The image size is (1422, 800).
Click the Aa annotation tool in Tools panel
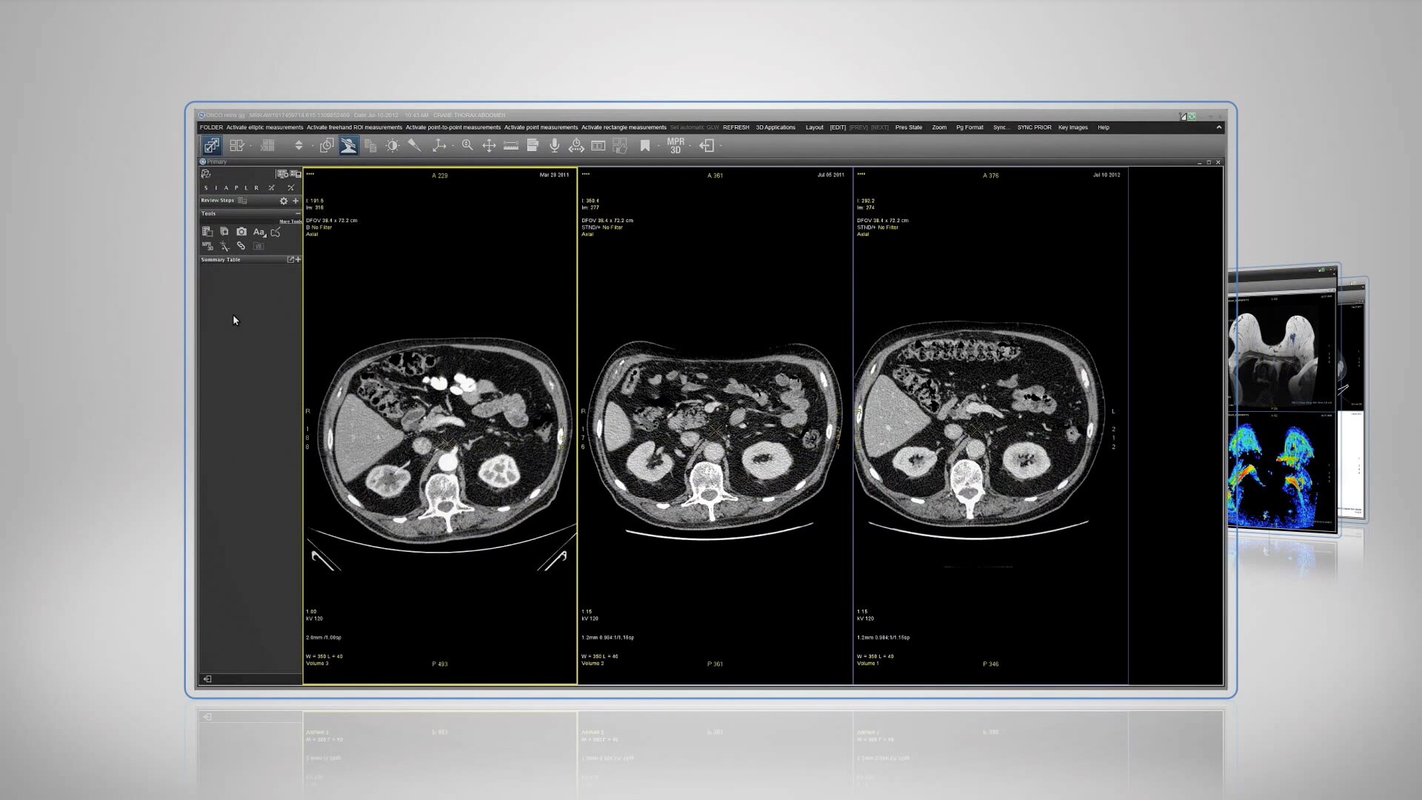point(259,232)
